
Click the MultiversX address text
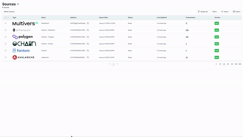tap(78, 23)
